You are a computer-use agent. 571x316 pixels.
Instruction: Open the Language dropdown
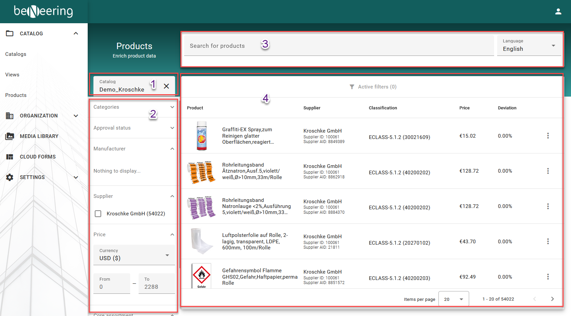529,45
